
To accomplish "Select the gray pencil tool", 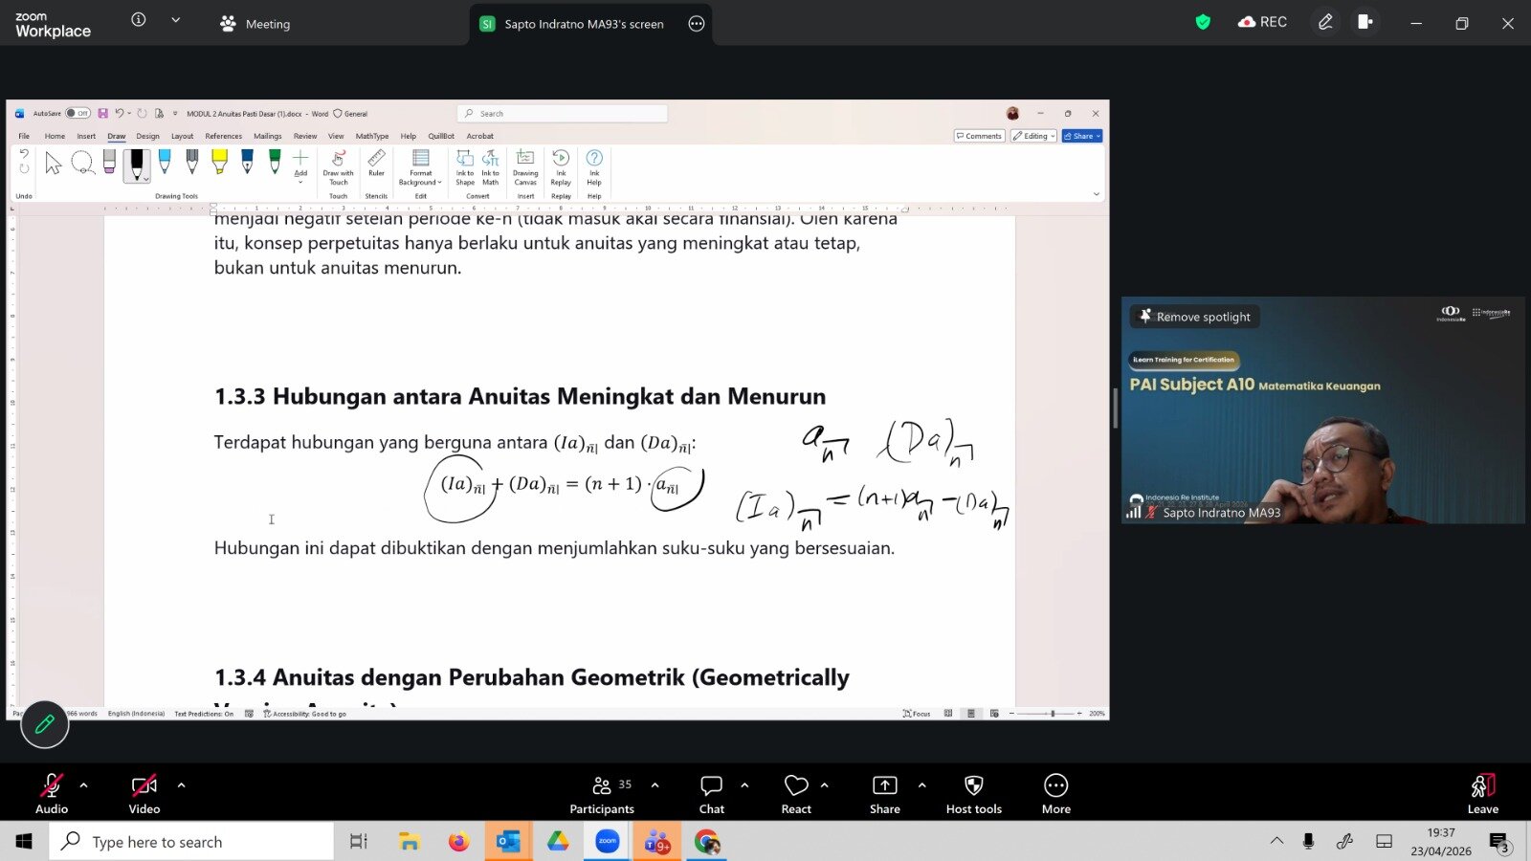I will [192, 163].
